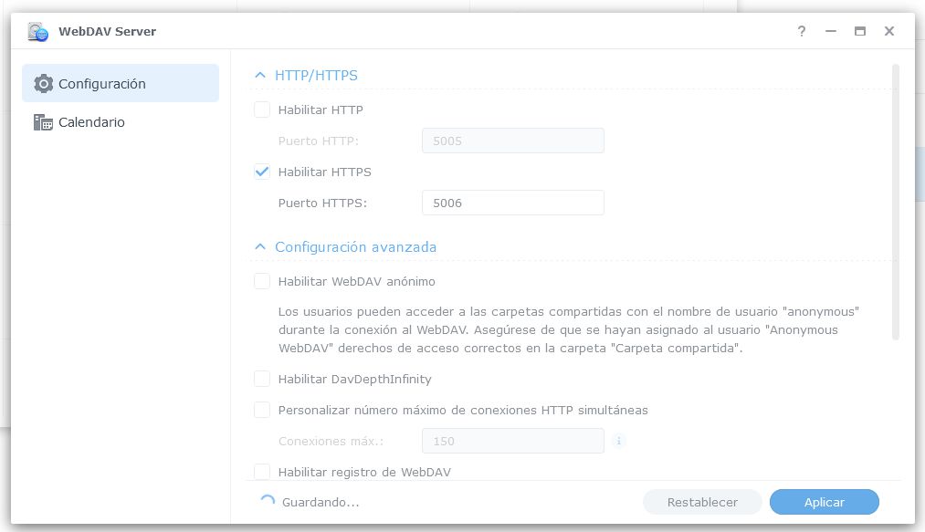
Task: Open help with the question mark icon
Action: (x=802, y=31)
